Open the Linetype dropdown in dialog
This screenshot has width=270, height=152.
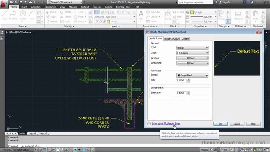[x=192, y=58]
